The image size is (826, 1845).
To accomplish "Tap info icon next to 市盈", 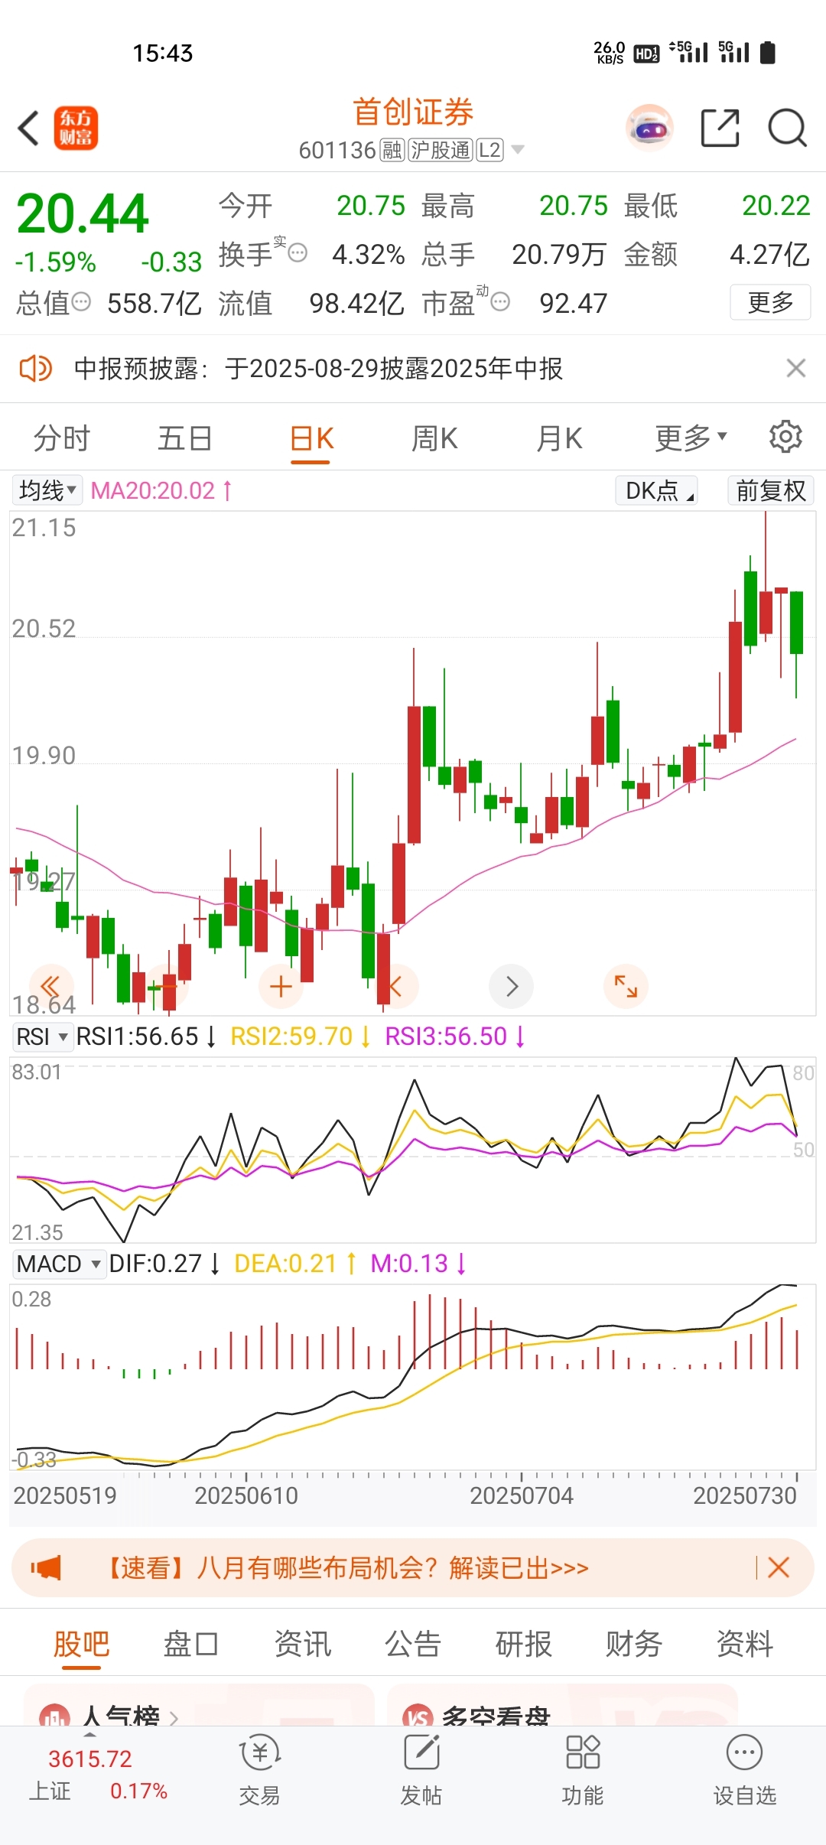I will 500,302.
